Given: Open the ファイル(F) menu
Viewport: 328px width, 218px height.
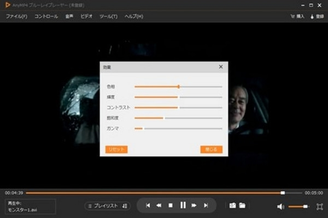Looking at the screenshot, I should pyautogui.click(x=16, y=16).
